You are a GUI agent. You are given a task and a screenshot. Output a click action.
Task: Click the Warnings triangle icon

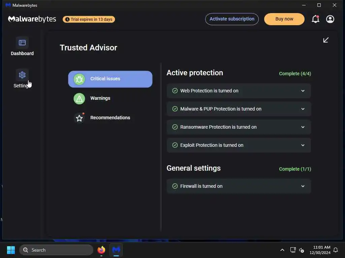tap(79, 98)
